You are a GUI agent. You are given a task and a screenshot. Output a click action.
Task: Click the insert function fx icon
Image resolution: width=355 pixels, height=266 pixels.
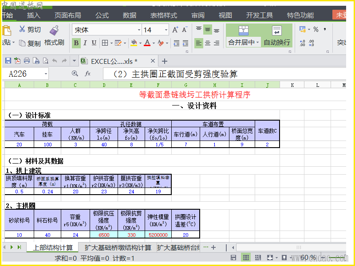pos(87,74)
